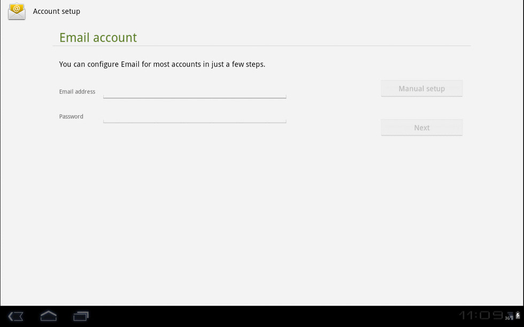The width and height of the screenshot is (524, 327).
Task: Click the "Email address" label
Action: tap(77, 92)
